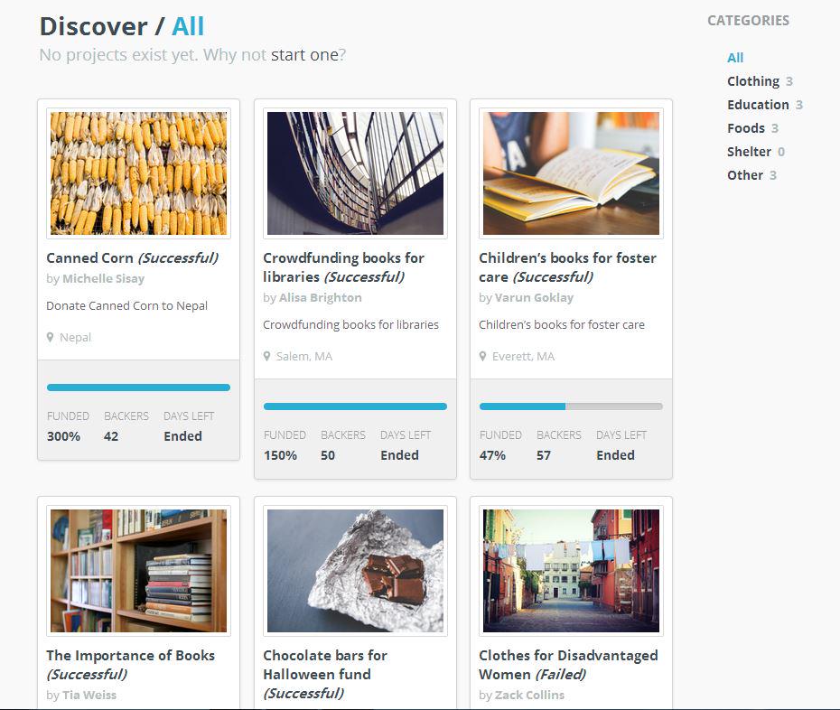The height and width of the screenshot is (710, 840).
Task: Click the libraries project funding progress bar
Action: pyautogui.click(x=355, y=406)
